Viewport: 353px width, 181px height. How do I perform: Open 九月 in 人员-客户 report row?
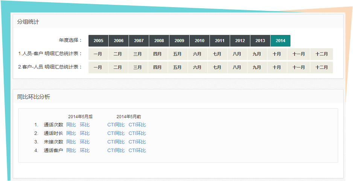257,54
